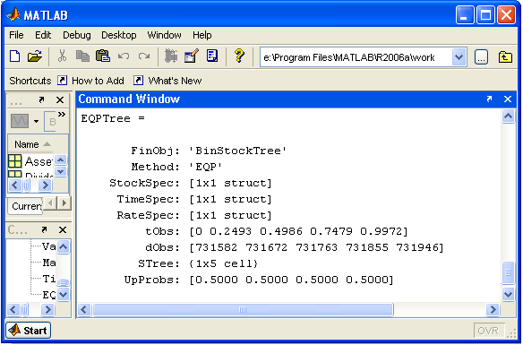Screen dimensions: 523x345
Task: Switch to the Current Directory tab
Action: click(25, 206)
